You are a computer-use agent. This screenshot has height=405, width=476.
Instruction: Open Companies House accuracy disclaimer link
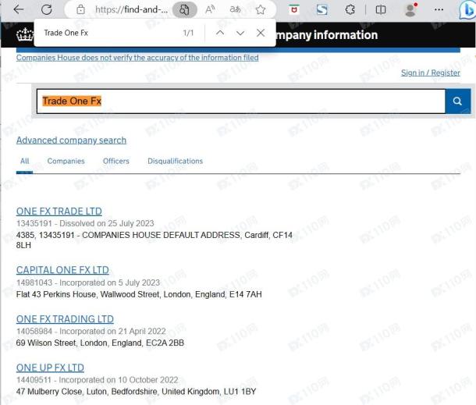[137, 58]
